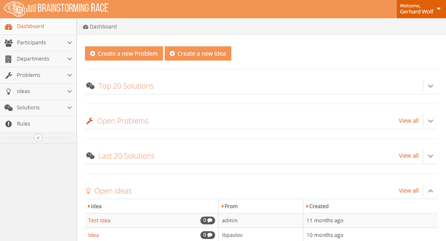Image resolution: width=446 pixels, height=241 pixels.
Task: Collapse the Open ideas panel
Action: [x=430, y=191]
